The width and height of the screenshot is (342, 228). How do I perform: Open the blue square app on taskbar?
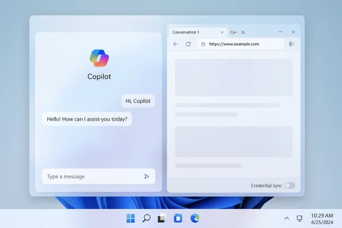click(x=178, y=218)
